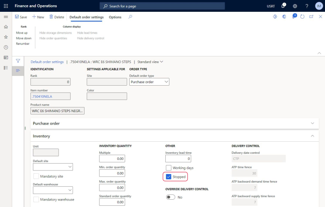Screen dimensions: 325x207
Task: Click Move up in Rank group
Action: coord(22,33)
